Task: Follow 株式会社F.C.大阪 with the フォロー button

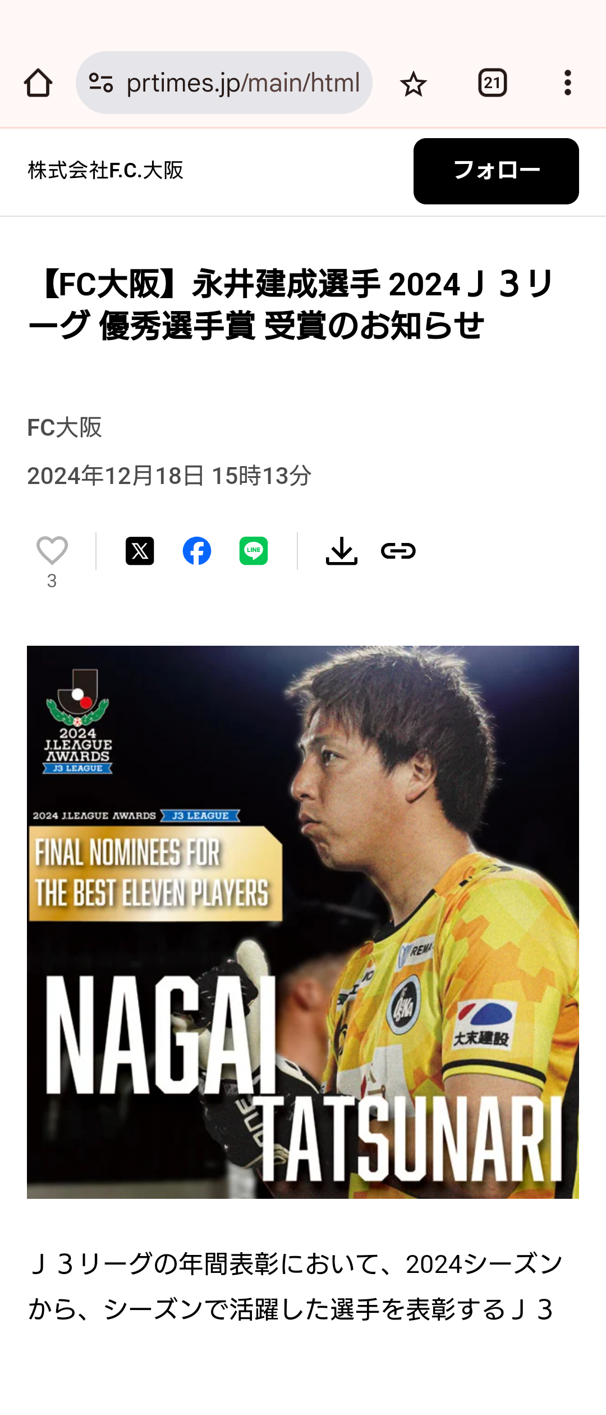Action: click(496, 171)
